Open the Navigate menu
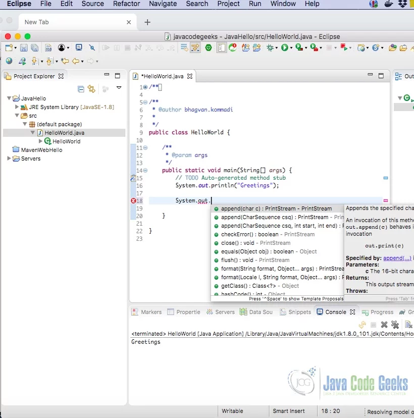Viewport: 414px width, 418px height. pos(163,4)
